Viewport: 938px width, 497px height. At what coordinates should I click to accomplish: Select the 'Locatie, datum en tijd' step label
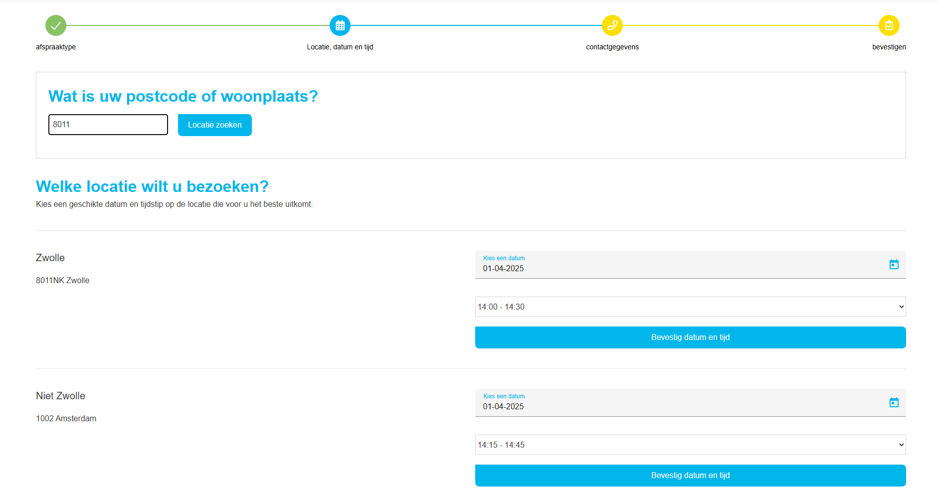coord(340,47)
